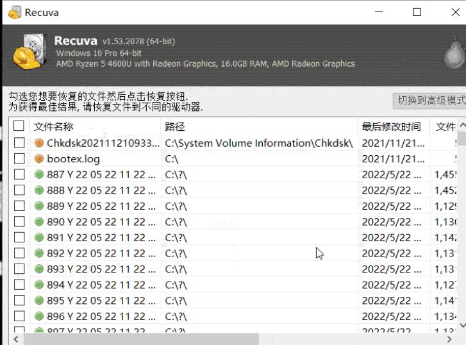The width and height of the screenshot is (466, 345).
Task: Click the C:\ path of bootex.log
Action: [x=172, y=159]
